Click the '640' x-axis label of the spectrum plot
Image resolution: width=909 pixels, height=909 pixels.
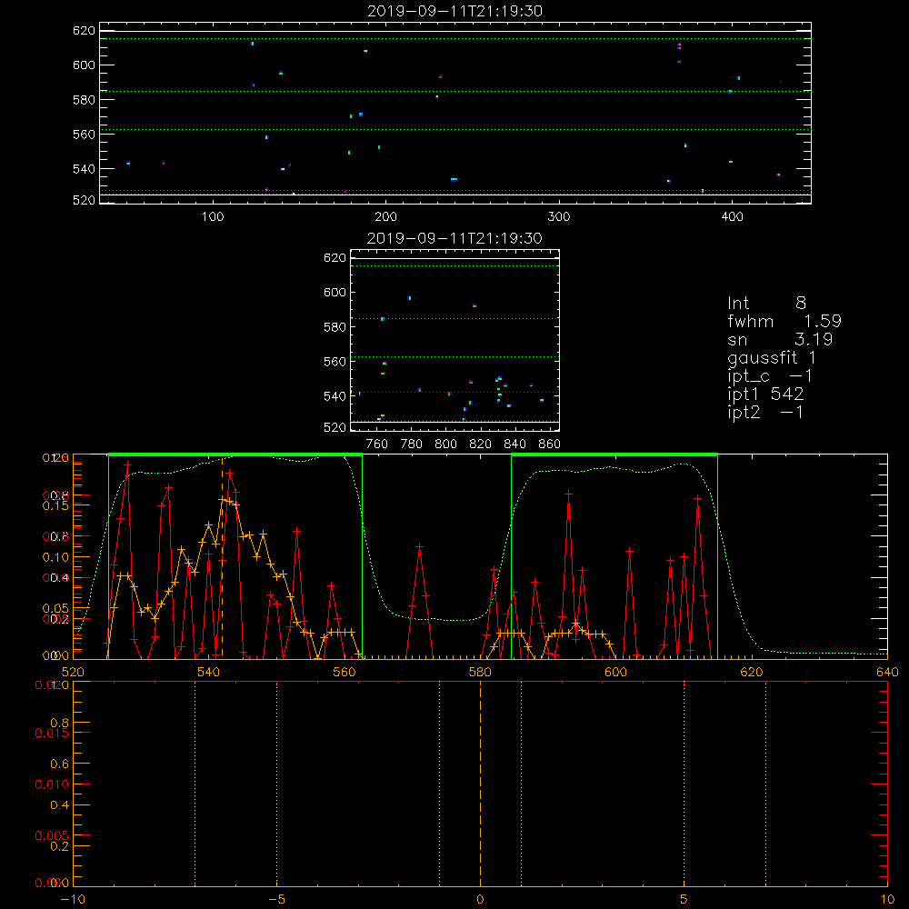click(887, 672)
